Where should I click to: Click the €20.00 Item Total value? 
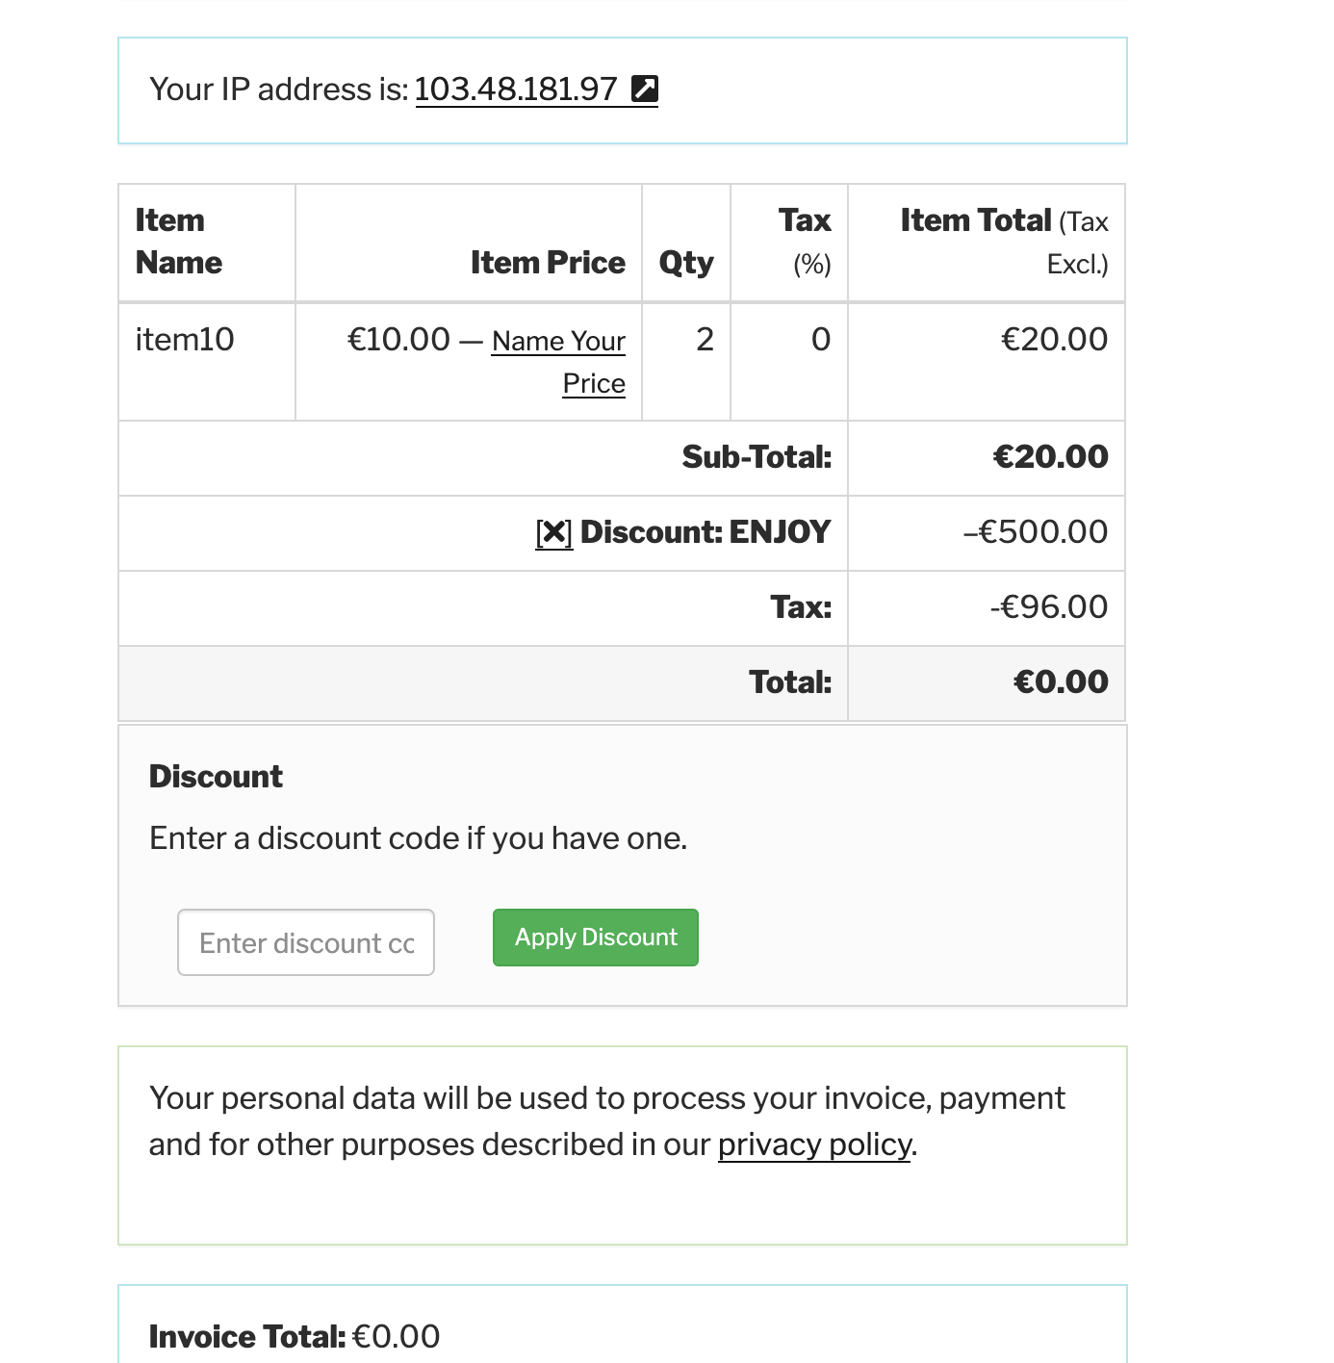[1054, 339]
